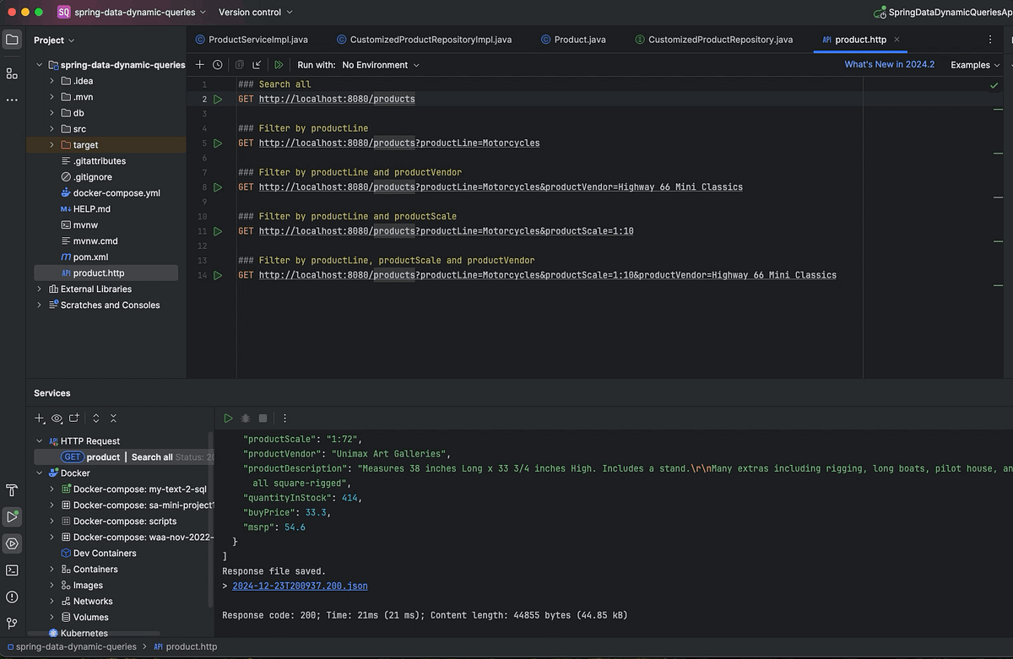This screenshot has height=659, width=1013.
Task: Open the Version control menu
Action: (x=249, y=12)
